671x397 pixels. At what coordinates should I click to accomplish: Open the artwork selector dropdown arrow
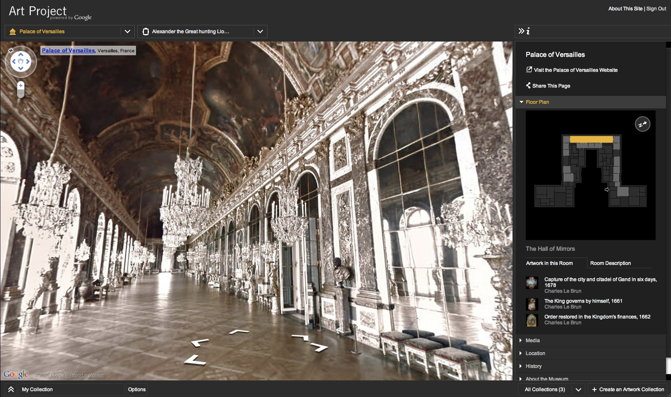click(260, 32)
